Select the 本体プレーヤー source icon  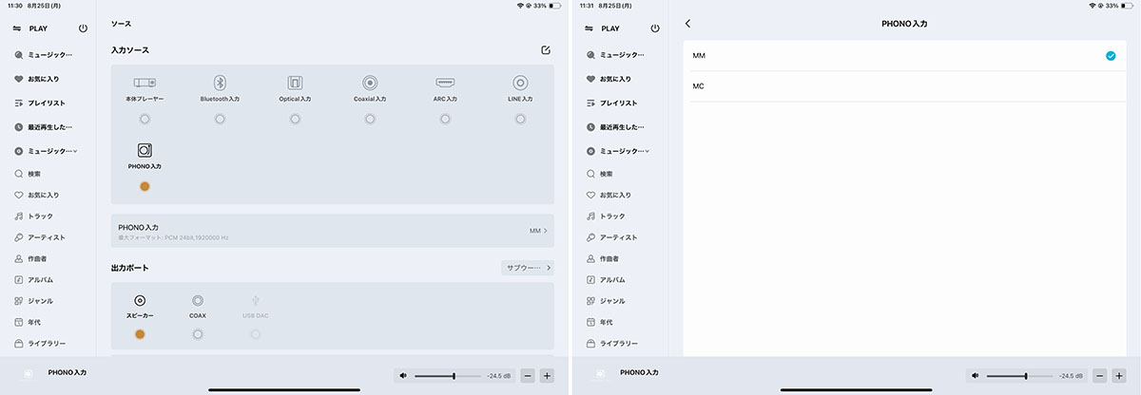pyautogui.click(x=145, y=83)
